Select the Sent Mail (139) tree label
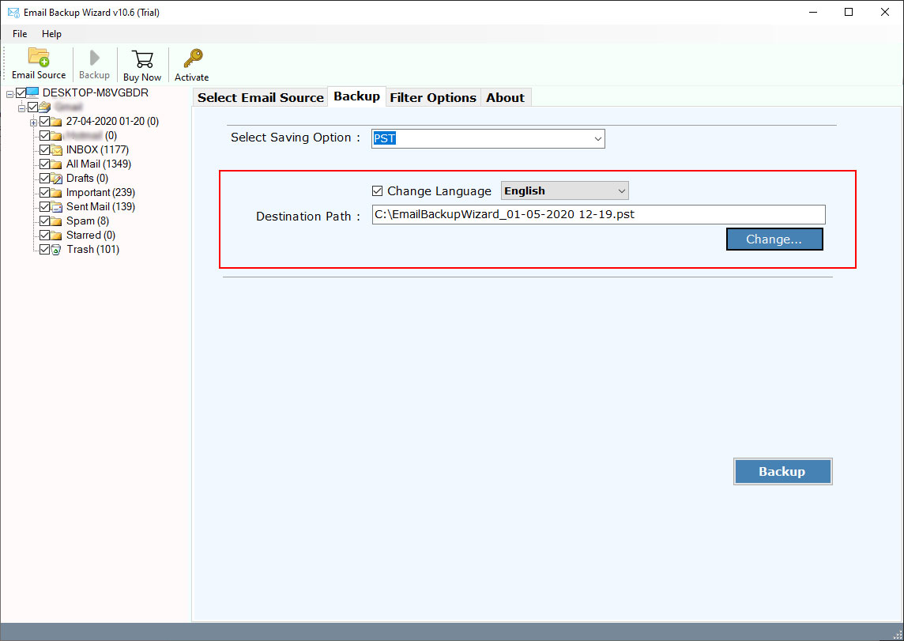The image size is (904, 641). tap(100, 207)
